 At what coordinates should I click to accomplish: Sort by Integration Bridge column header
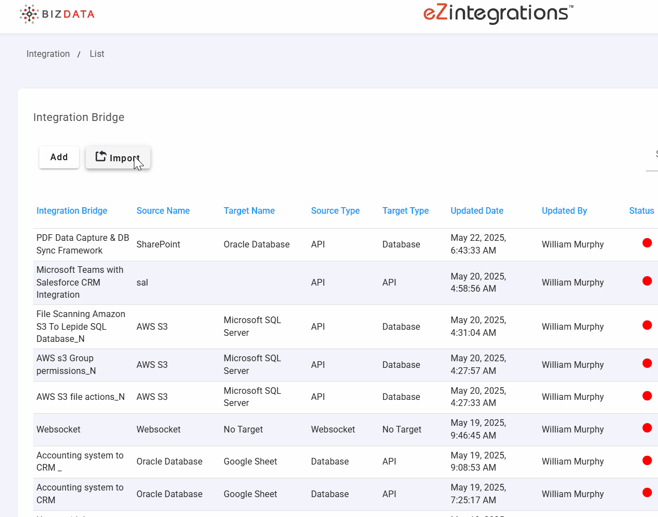pos(72,211)
